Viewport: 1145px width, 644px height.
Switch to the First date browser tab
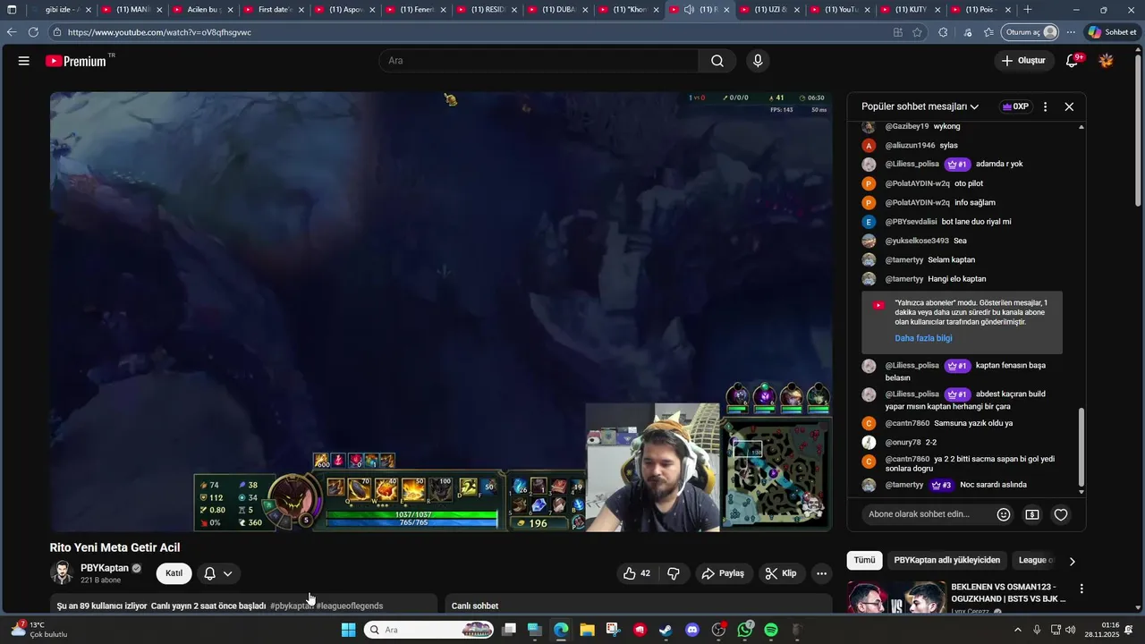point(273,10)
